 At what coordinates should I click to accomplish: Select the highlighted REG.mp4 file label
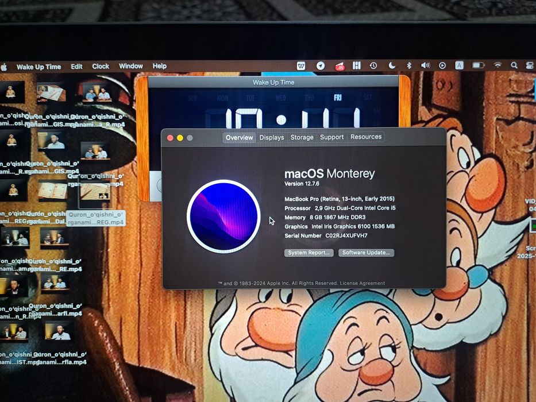point(96,218)
